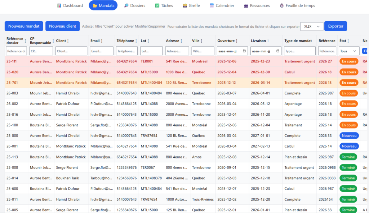The height and width of the screenshot is (213, 369).
Task: Open the Dashboard tab
Action: click(70, 6)
